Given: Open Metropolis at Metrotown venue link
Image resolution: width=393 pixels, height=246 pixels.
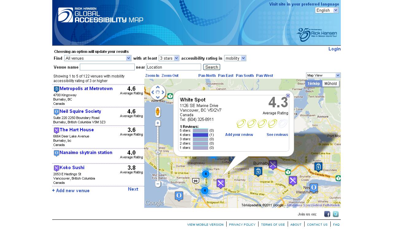Looking at the screenshot, I should click(x=86, y=89).
